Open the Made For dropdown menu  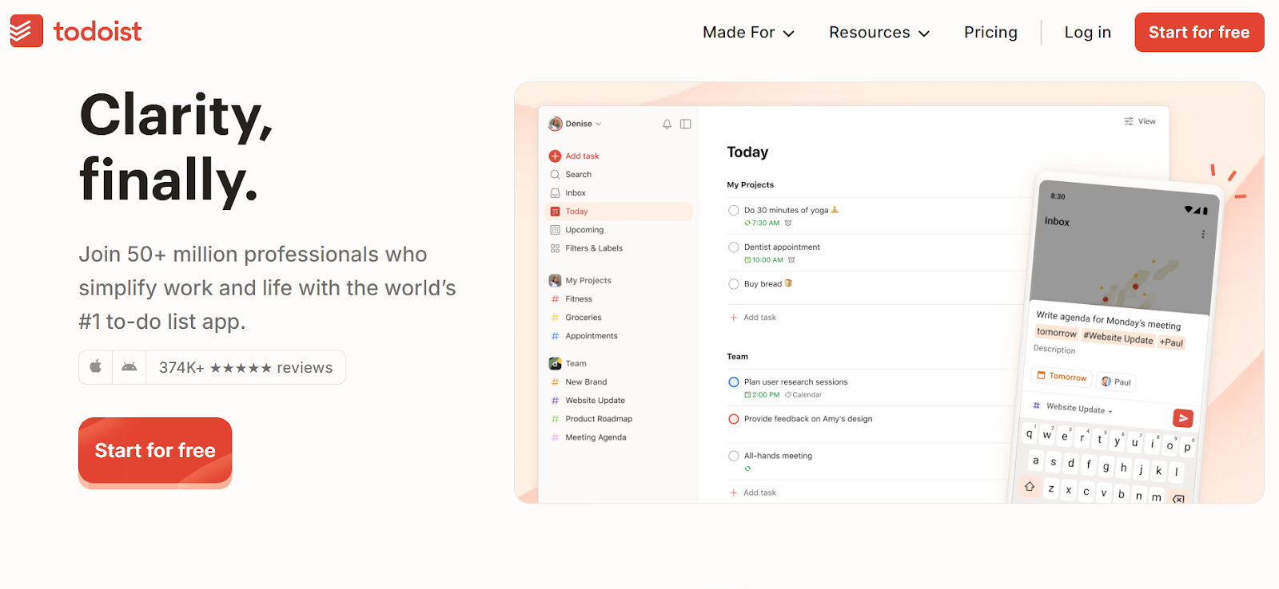coord(748,33)
